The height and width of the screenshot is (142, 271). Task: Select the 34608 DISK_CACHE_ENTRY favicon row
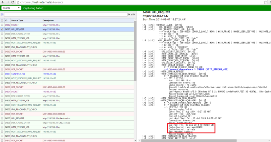[67, 123]
